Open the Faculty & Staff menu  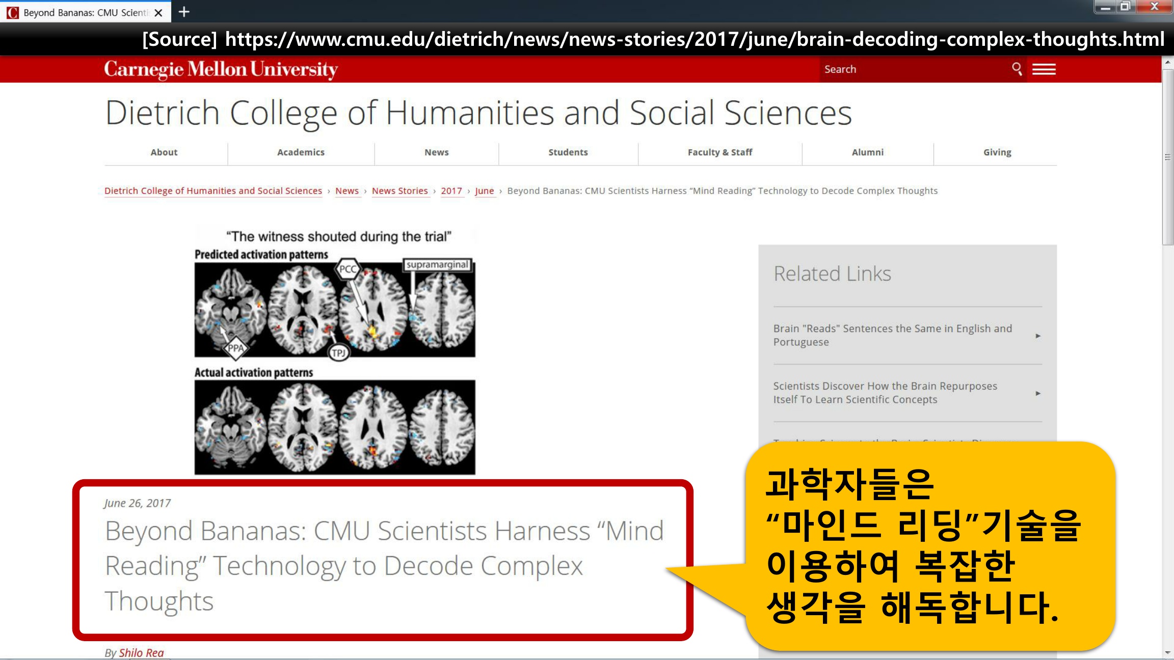[x=719, y=152]
